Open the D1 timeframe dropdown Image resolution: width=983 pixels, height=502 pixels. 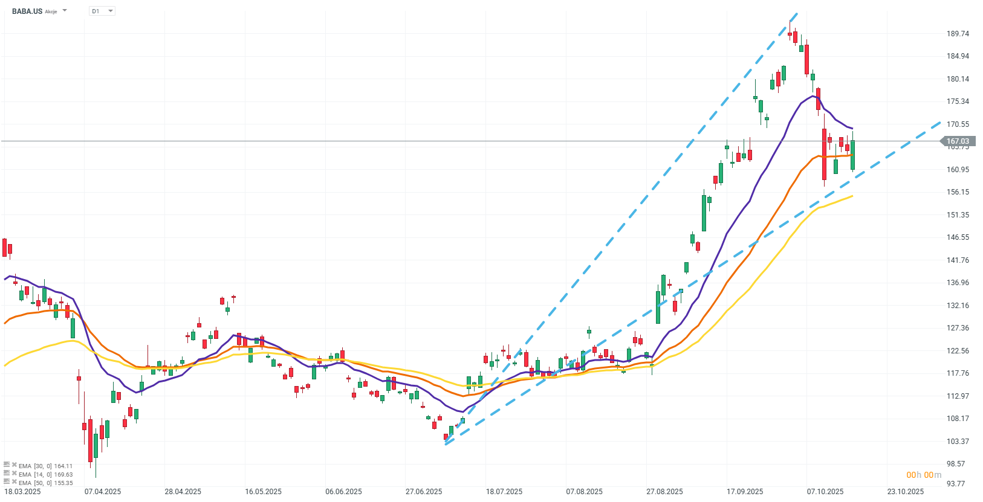tap(102, 11)
